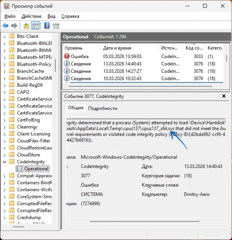Click the tree pane vertical scrollbar thumb
Screen dimensions: 232x240
tap(55, 66)
